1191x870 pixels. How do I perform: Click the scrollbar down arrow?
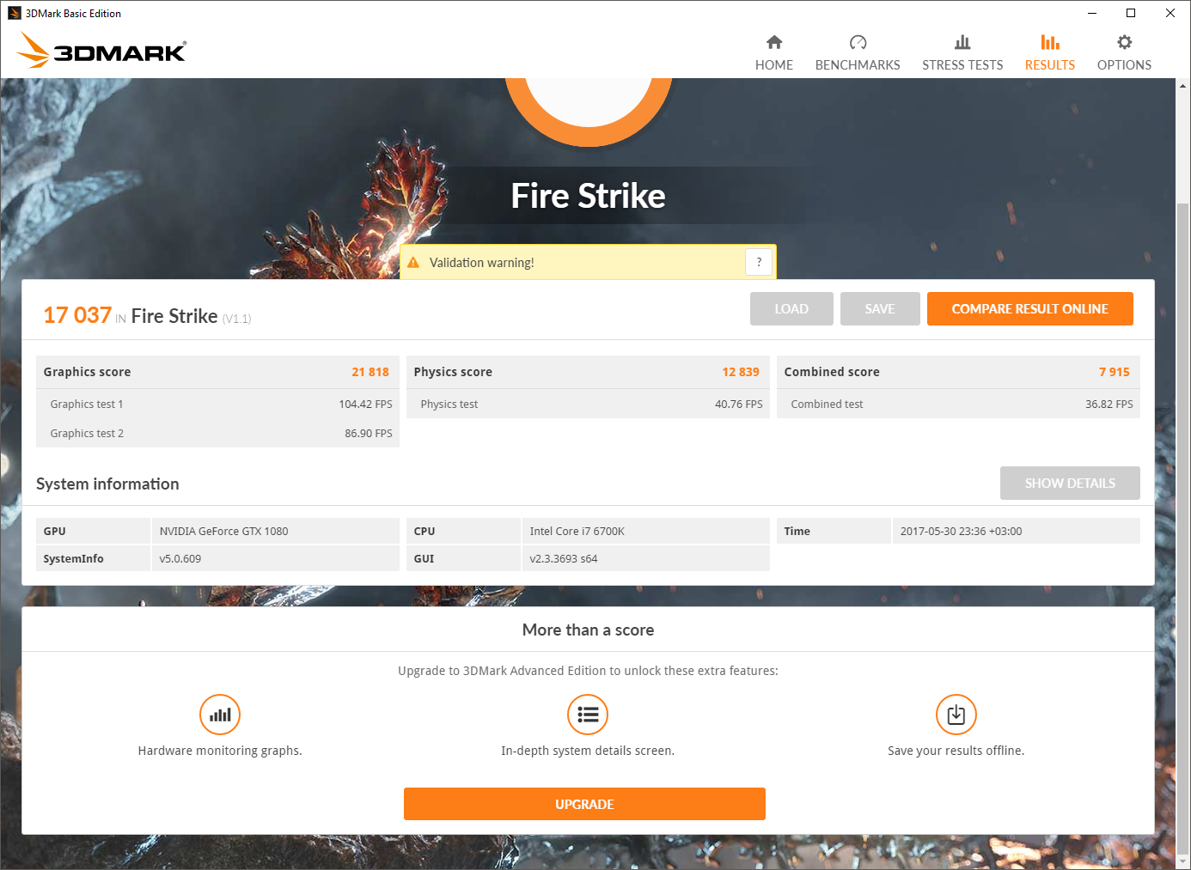click(1183, 861)
